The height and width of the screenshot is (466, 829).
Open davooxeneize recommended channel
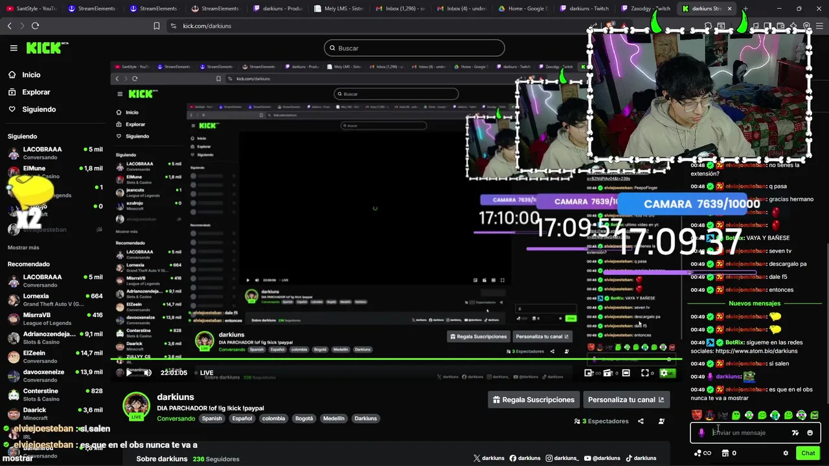click(55, 375)
